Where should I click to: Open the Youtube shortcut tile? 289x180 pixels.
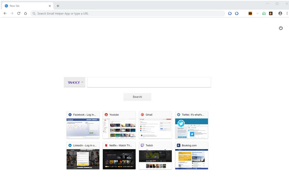point(119,125)
